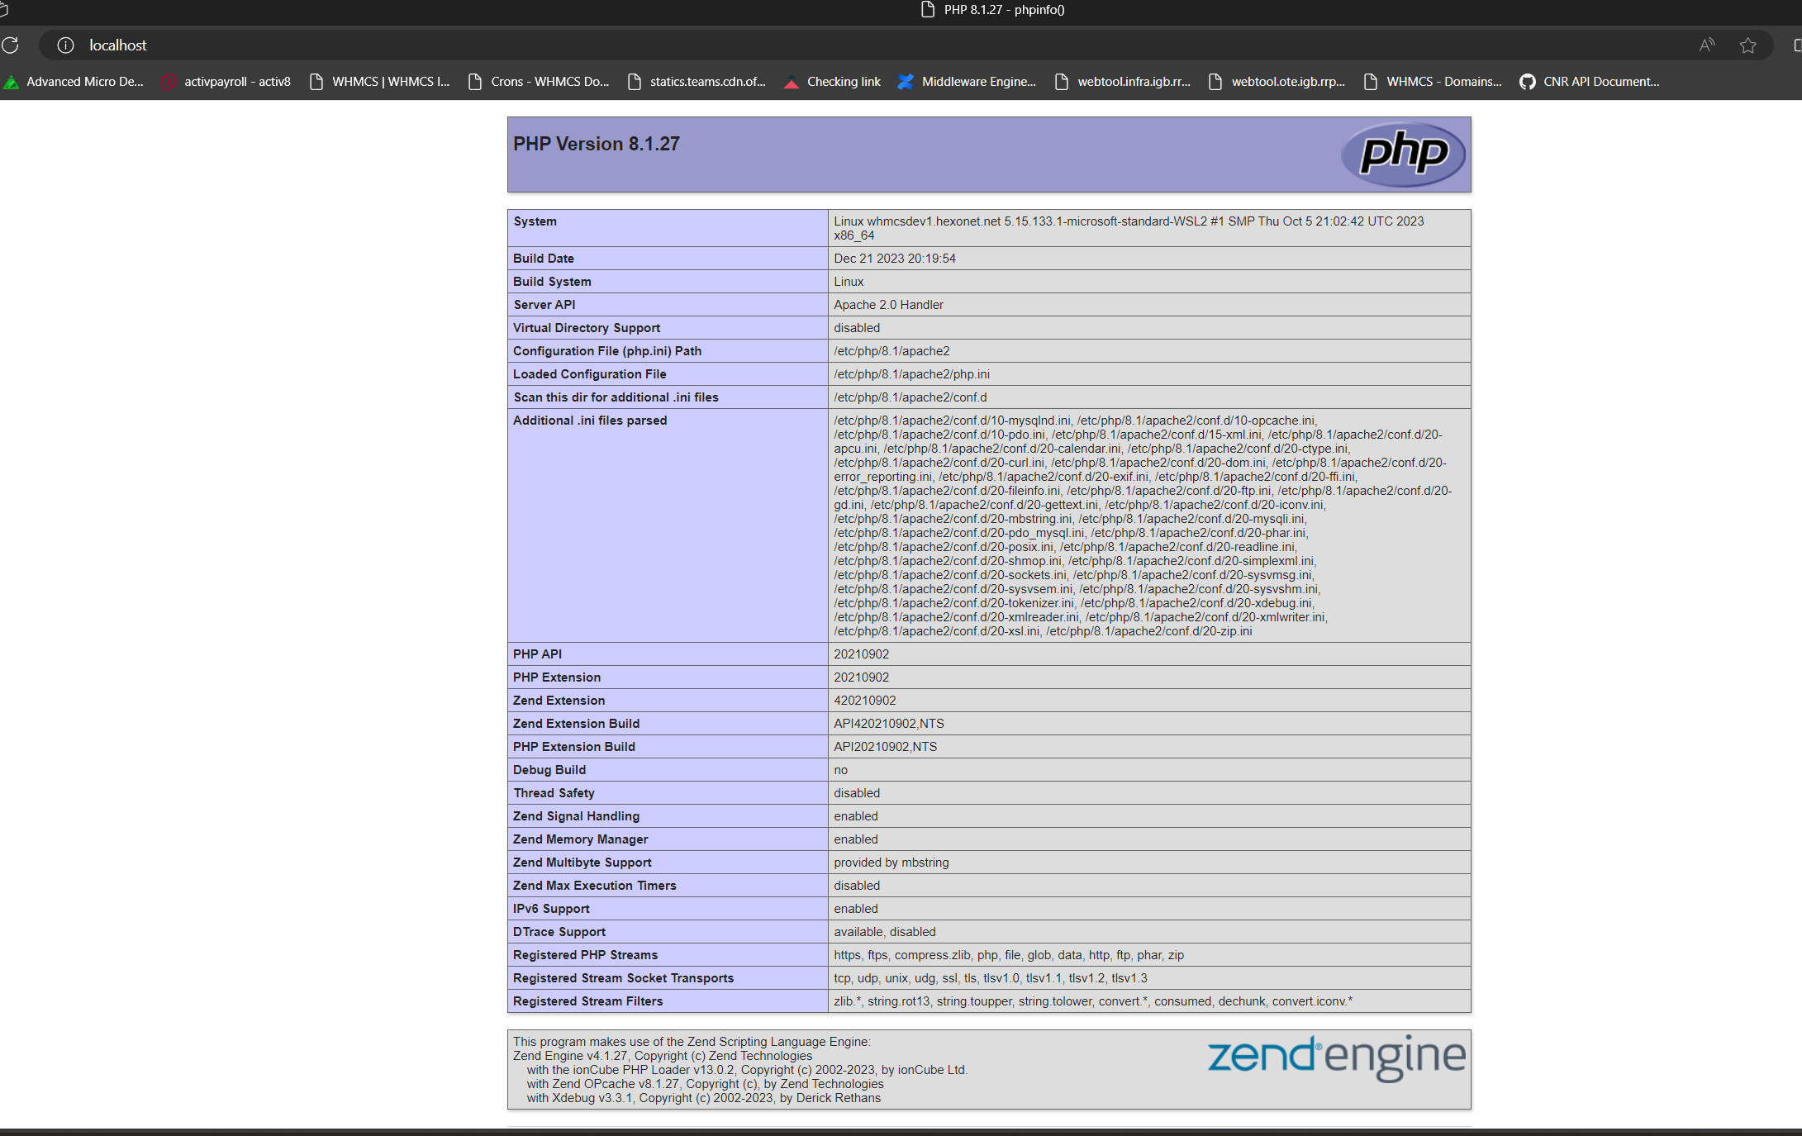Open the webtool.infra.igb bookmark
The width and height of the screenshot is (1802, 1136).
click(1123, 82)
